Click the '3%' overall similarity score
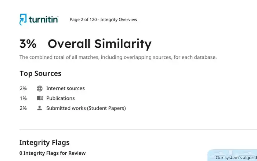The image size is (257, 161). (x=28, y=44)
